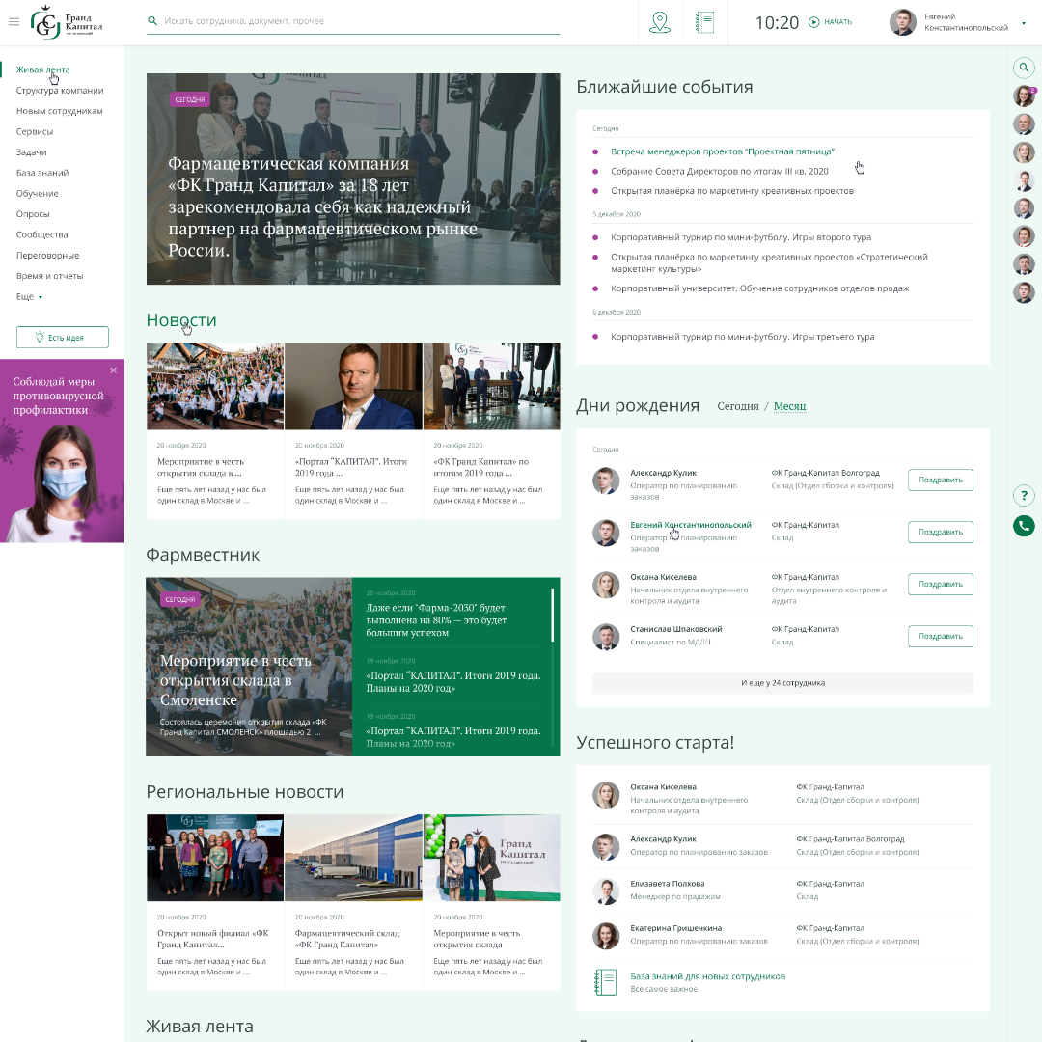Open Оксана Киселева avatar in birthdays
Viewport: 1042px width, 1042px height.
(x=605, y=585)
